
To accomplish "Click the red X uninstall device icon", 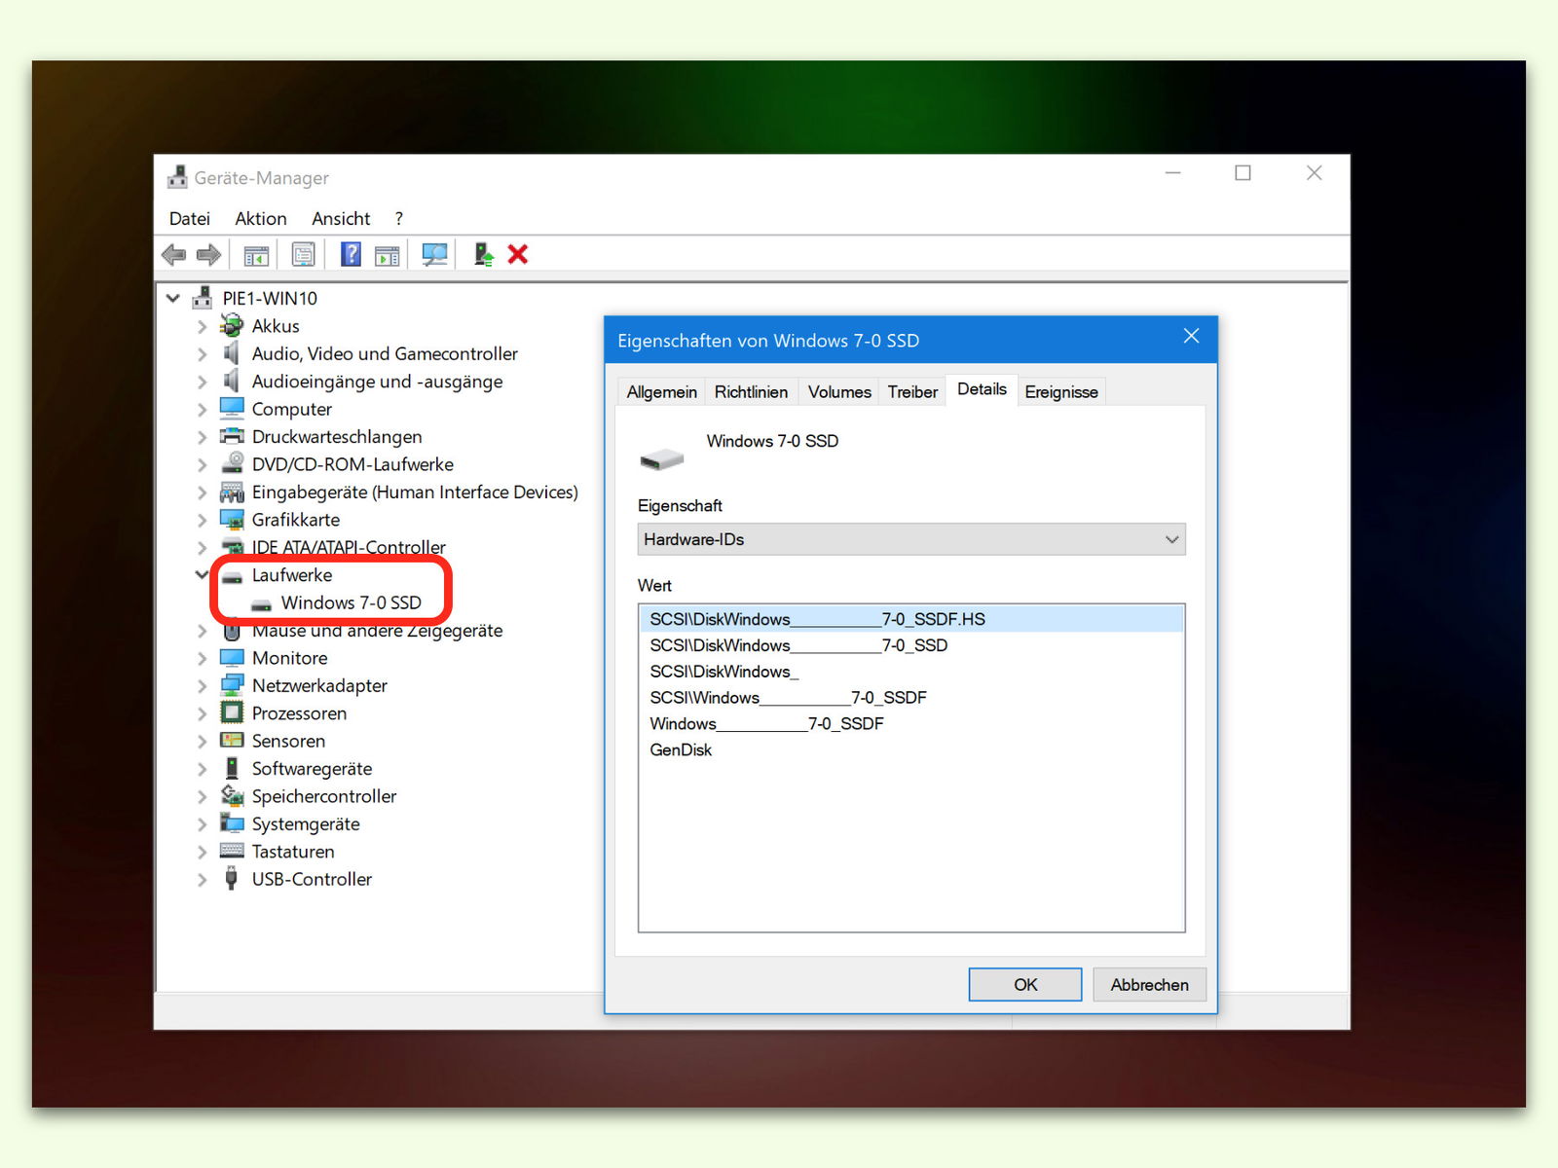I will tap(518, 255).
